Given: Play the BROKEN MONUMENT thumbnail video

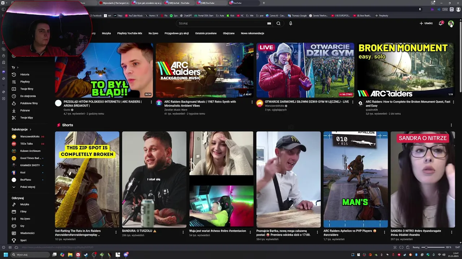Looking at the screenshot, I should (x=406, y=70).
